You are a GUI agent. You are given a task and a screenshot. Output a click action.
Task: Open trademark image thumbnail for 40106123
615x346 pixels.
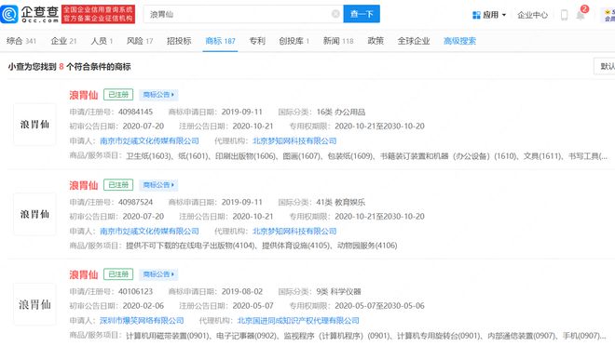pyautogui.click(x=34, y=304)
